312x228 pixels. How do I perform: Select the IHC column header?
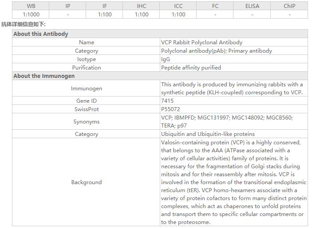142,6
